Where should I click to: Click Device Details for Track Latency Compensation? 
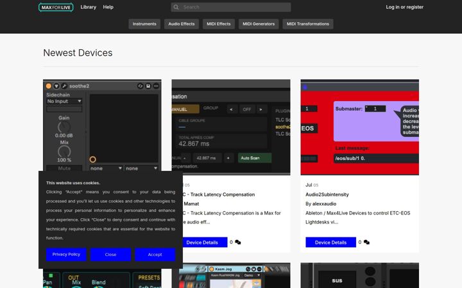pyautogui.click(x=205, y=242)
